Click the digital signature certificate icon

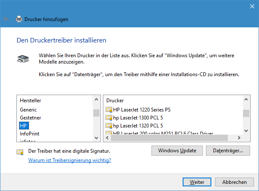tap(20, 152)
